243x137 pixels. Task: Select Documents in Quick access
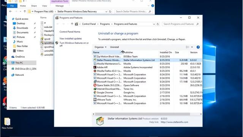pos(22,32)
